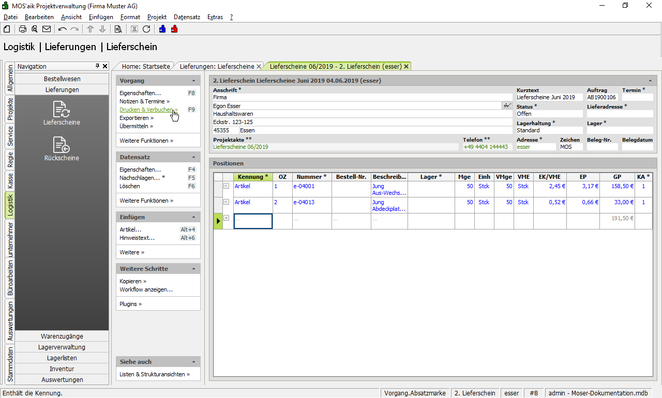This screenshot has height=398, width=662.
Task: Click the envelope email icon in toolbar
Action: point(47,29)
